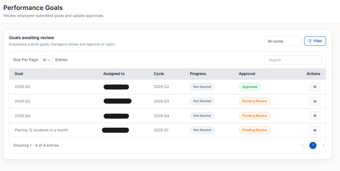
Task: Click the Cycle column header
Action: [x=159, y=74]
